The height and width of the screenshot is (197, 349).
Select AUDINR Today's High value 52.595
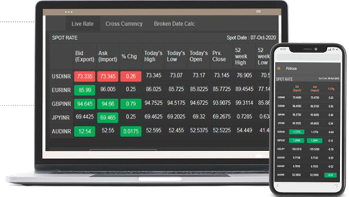coord(154,130)
